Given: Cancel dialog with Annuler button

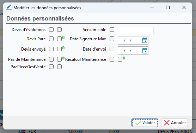Looking at the screenshot, I should click(x=174, y=123).
